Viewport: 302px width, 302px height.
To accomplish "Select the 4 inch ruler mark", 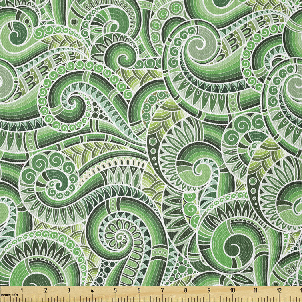I will [92, 291].
